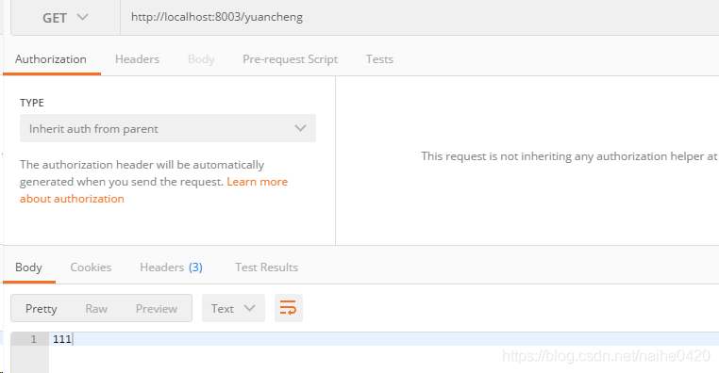Select the request Body tab
The image size is (719, 373).
[201, 59]
